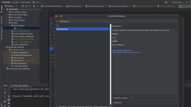Viewport: 191px width, 107px height.
Task: Click the search magnifier in package search field
Action: pos(58,21)
